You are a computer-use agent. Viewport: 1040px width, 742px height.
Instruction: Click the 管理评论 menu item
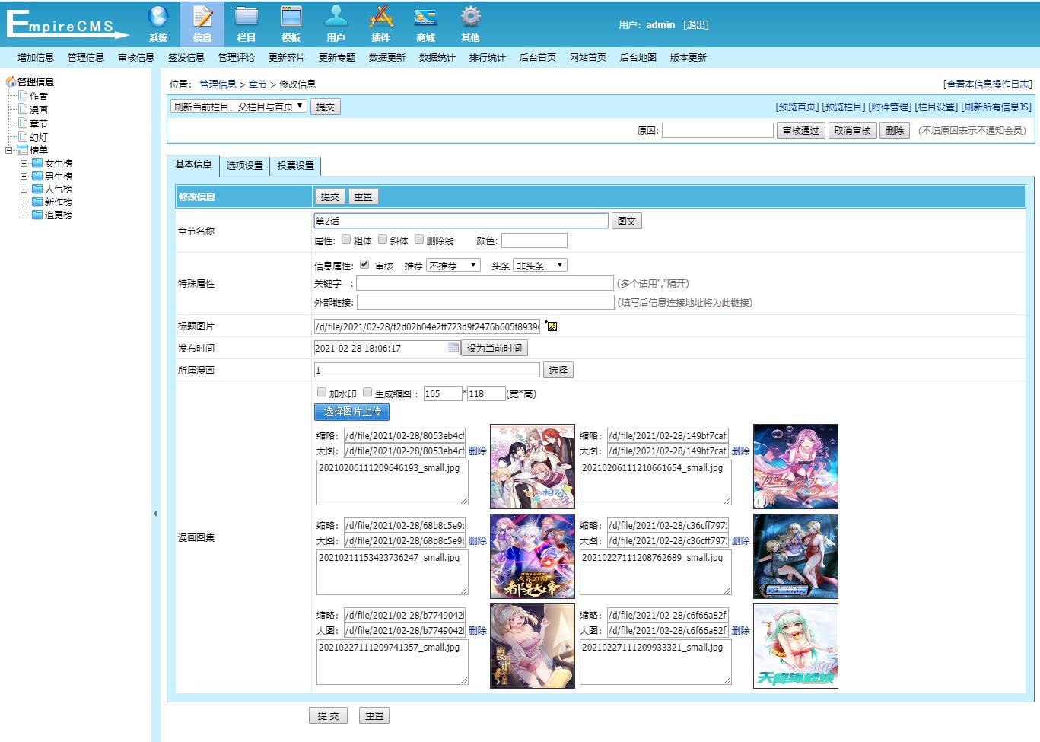coord(237,56)
